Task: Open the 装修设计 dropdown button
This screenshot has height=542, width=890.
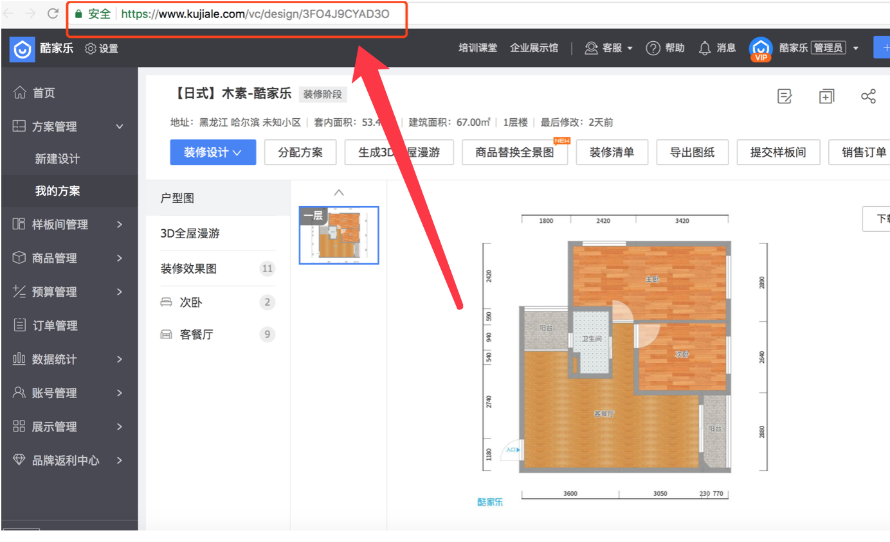Action: (x=213, y=152)
